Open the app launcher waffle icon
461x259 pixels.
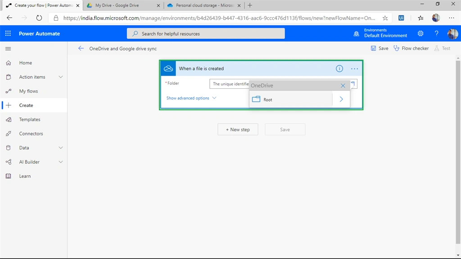pos(8,33)
